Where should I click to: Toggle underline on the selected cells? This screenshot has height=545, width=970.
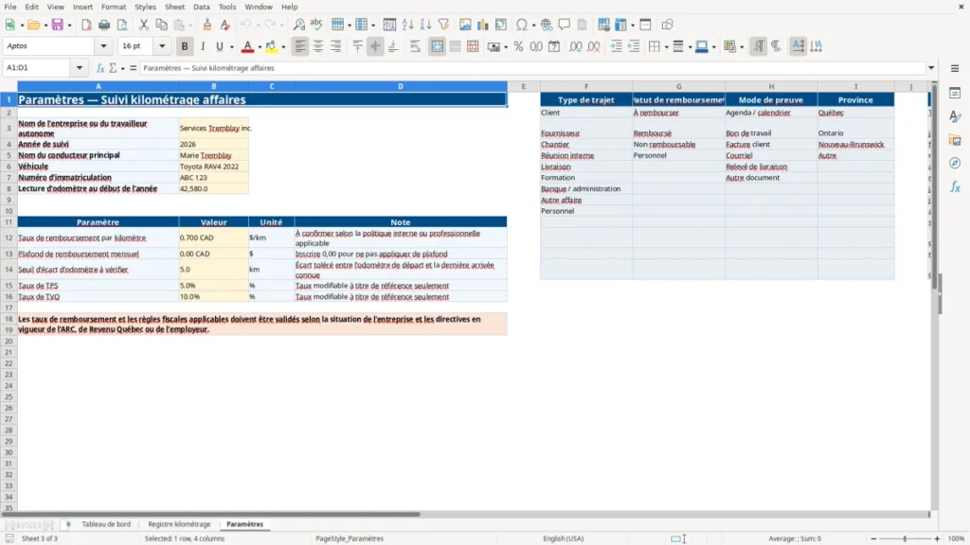point(219,46)
